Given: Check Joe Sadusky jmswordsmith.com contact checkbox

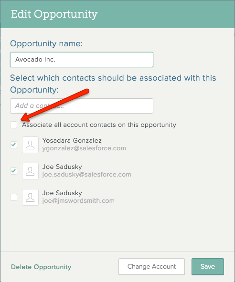Looking at the screenshot, I should tap(14, 197).
